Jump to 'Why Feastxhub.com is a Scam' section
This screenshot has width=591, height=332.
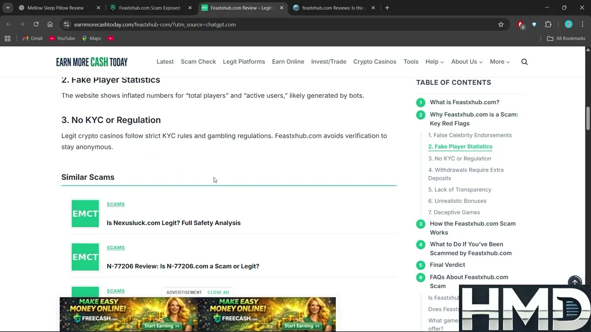point(474,119)
